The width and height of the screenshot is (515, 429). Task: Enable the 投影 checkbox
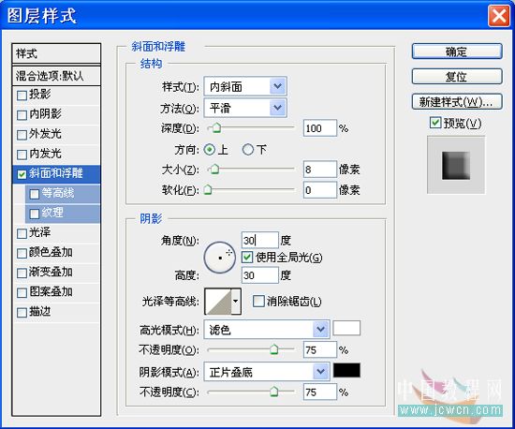pyautogui.click(x=22, y=96)
